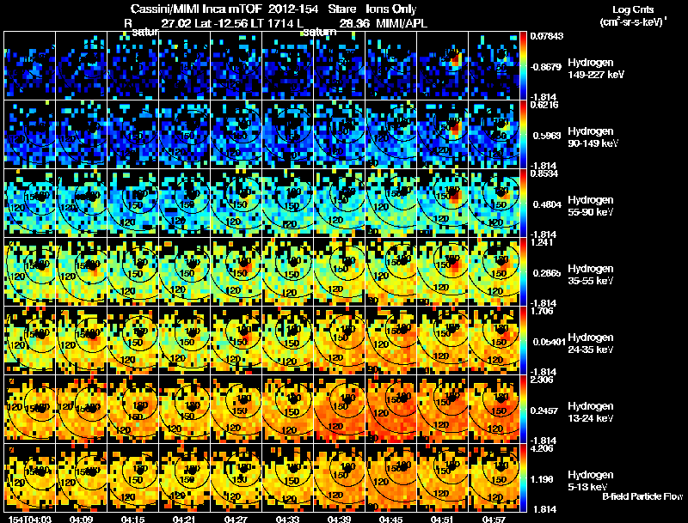Image resolution: width=688 pixels, height=523 pixels.
Task: Click the 'Hydrogen 35-55 keV' row label
Action: (590, 275)
